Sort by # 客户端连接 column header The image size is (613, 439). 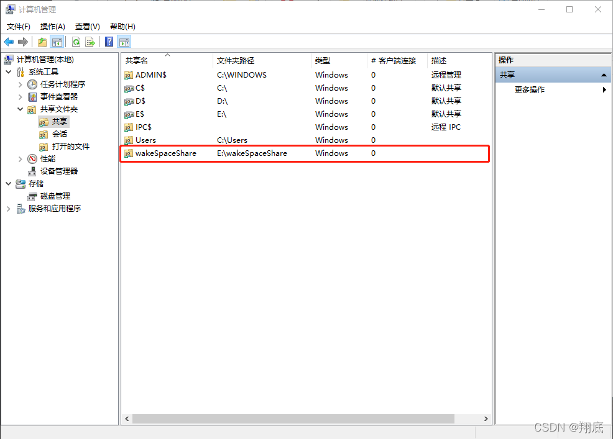point(397,60)
